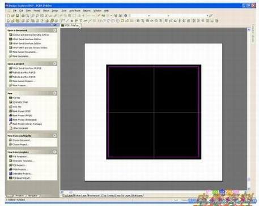This screenshot has height=206, width=259.
Task: Collapse the Open a project section
Action: [55, 63]
